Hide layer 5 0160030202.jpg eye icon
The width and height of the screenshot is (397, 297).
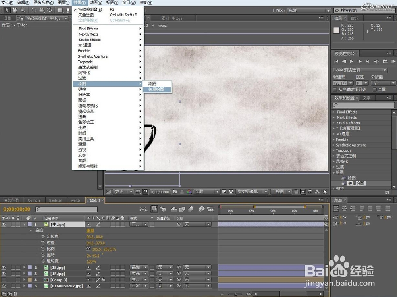pyautogui.click(x=4, y=286)
